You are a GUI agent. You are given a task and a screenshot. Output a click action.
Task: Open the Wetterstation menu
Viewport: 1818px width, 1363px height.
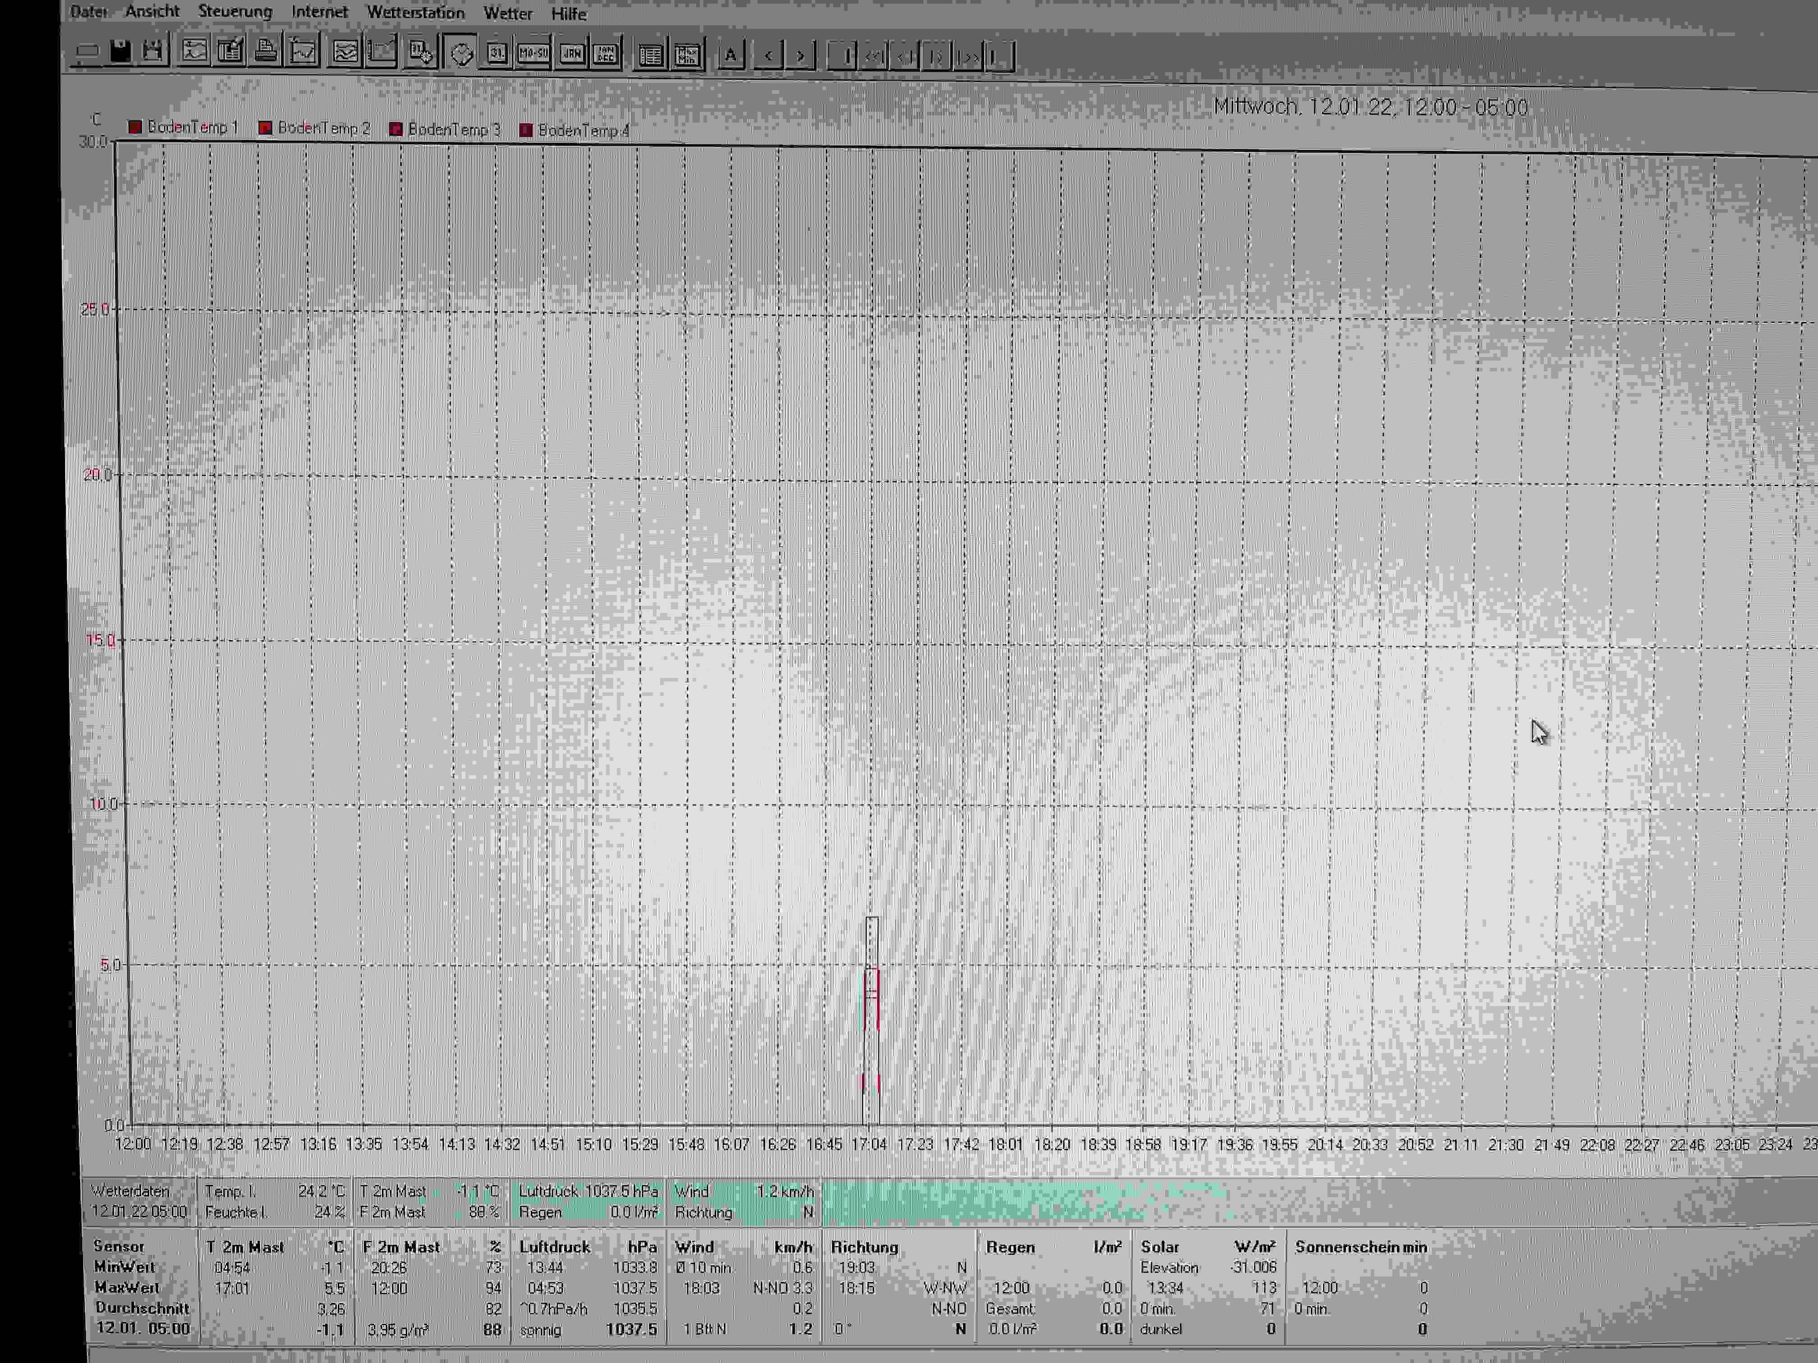pyautogui.click(x=415, y=12)
